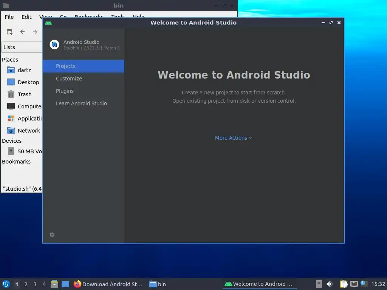Click the removable media tray icon
The width and height of the screenshot is (387, 290).
click(319, 284)
